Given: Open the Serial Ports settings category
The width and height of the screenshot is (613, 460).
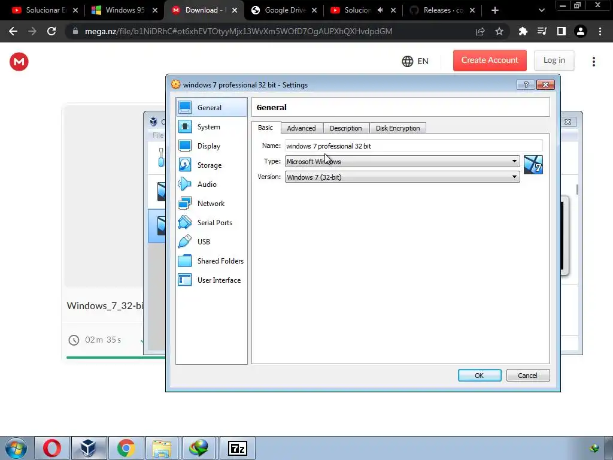Looking at the screenshot, I should pyautogui.click(x=211, y=223).
